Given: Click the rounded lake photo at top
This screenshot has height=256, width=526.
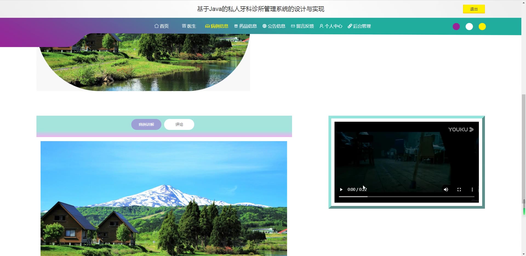Looking at the screenshot, I should point(143,62).
